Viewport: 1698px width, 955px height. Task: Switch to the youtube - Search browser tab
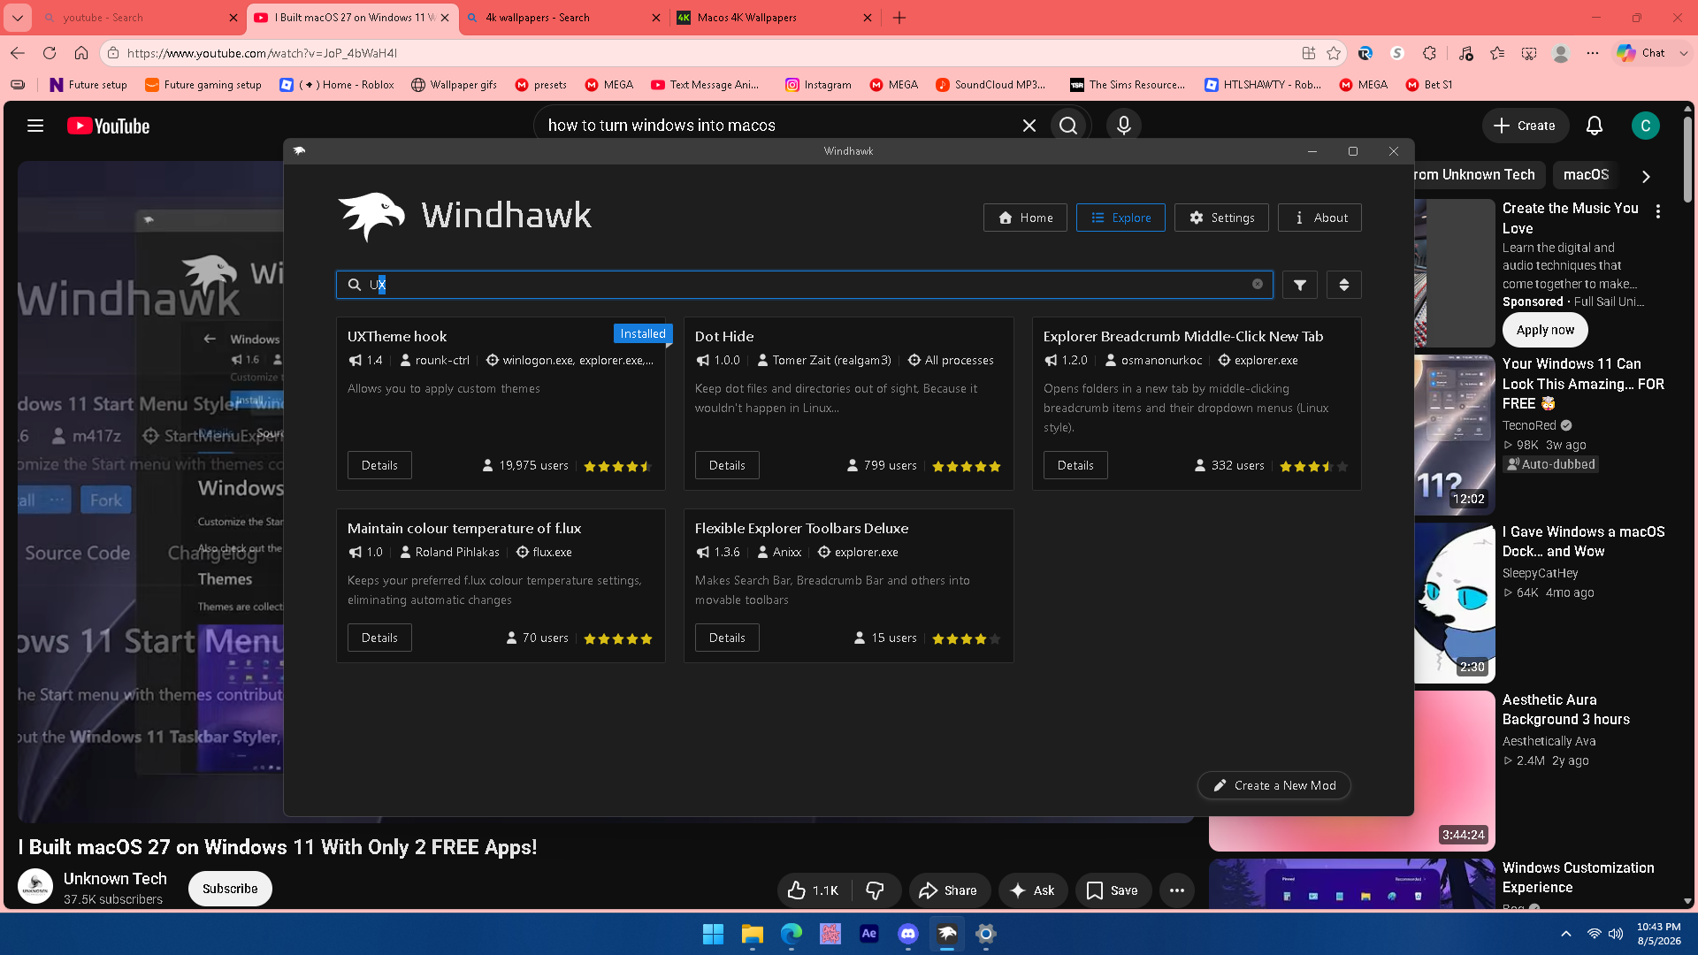pos(141,18)
